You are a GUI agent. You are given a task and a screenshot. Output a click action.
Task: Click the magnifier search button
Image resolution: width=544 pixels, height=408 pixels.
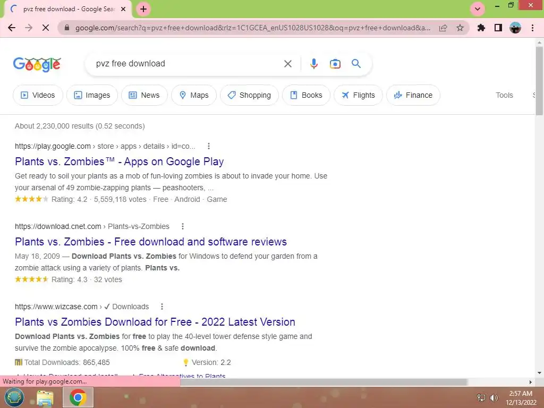(x=356, y=64)
